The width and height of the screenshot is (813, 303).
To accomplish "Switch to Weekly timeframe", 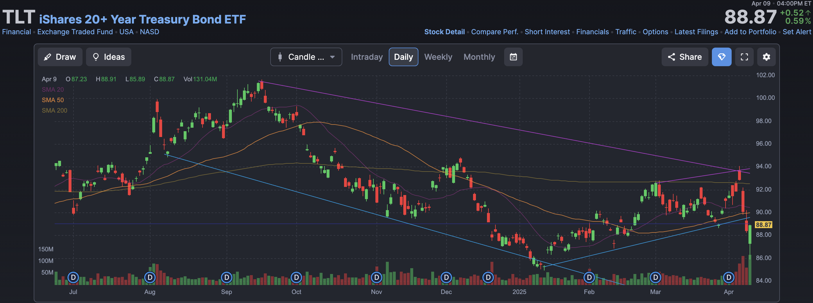I will click(438, 57).
